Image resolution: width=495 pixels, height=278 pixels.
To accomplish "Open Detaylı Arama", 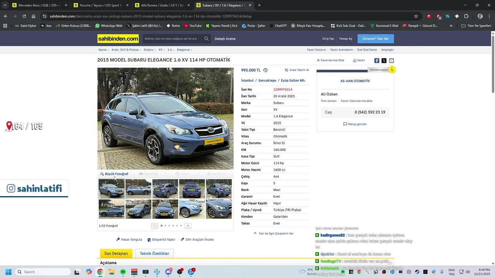I will 225,39.
